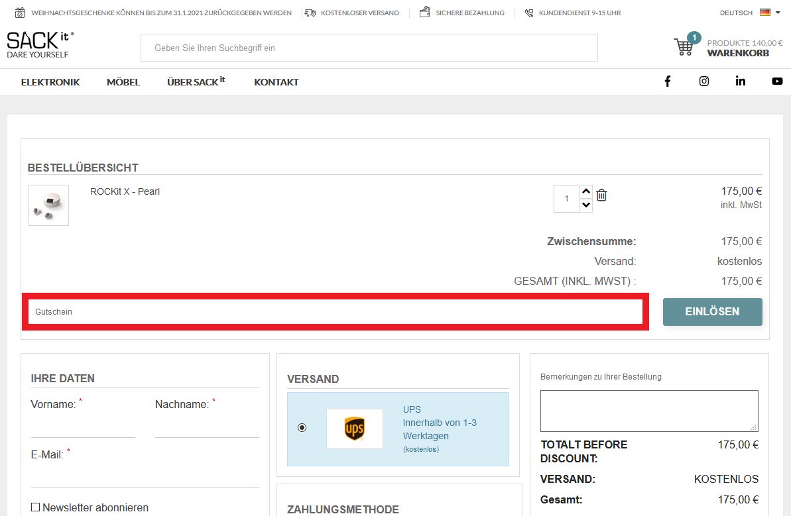
Task: Click the Gutschein voucher field
Action: tap(335, 312)
